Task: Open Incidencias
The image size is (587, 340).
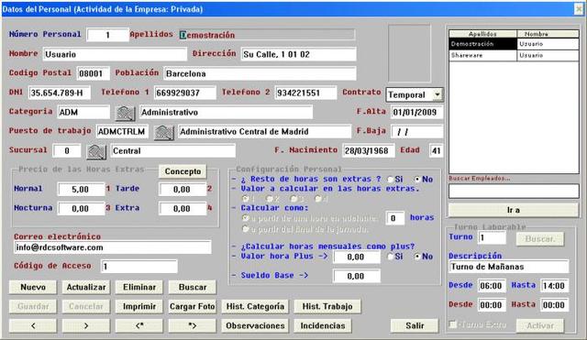Action: coord(323,325)
